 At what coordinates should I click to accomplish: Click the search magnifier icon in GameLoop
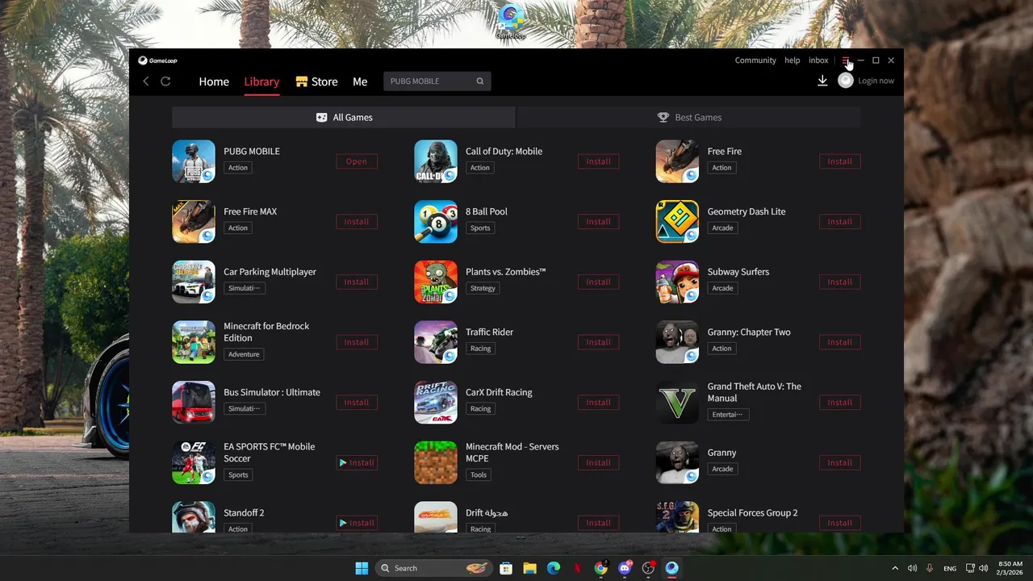point(480,81)
